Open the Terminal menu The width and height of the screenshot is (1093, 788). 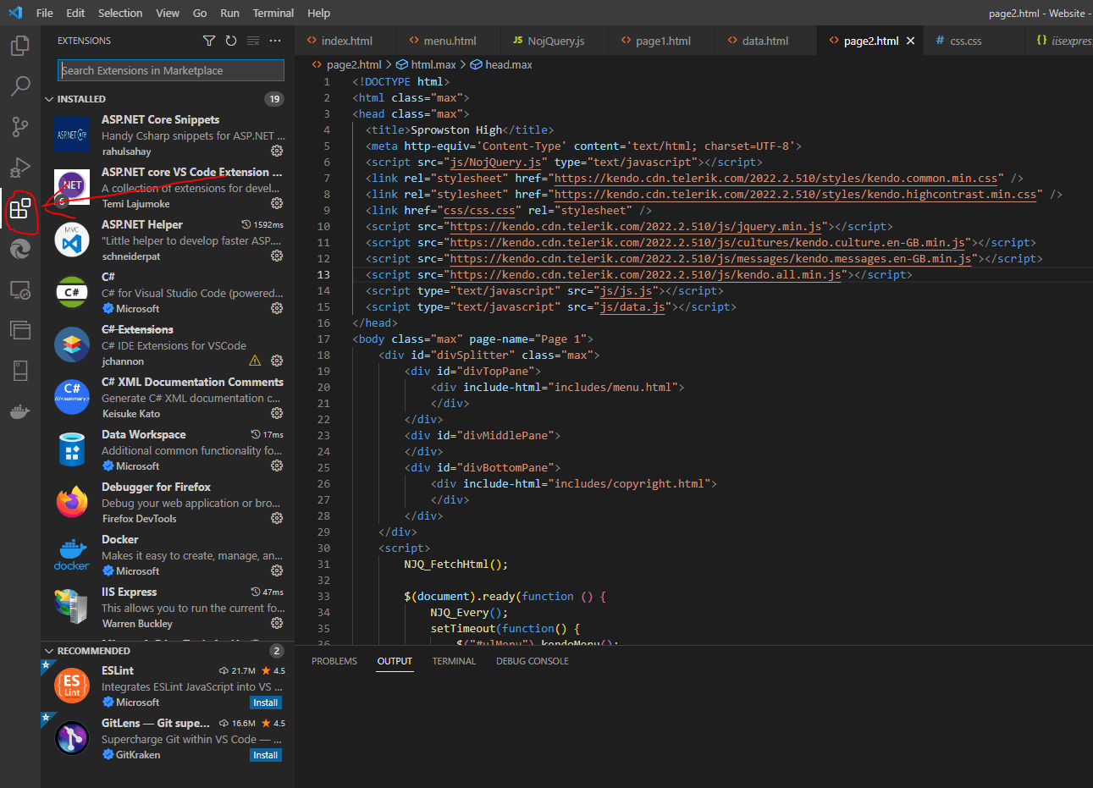coord(273,13)
